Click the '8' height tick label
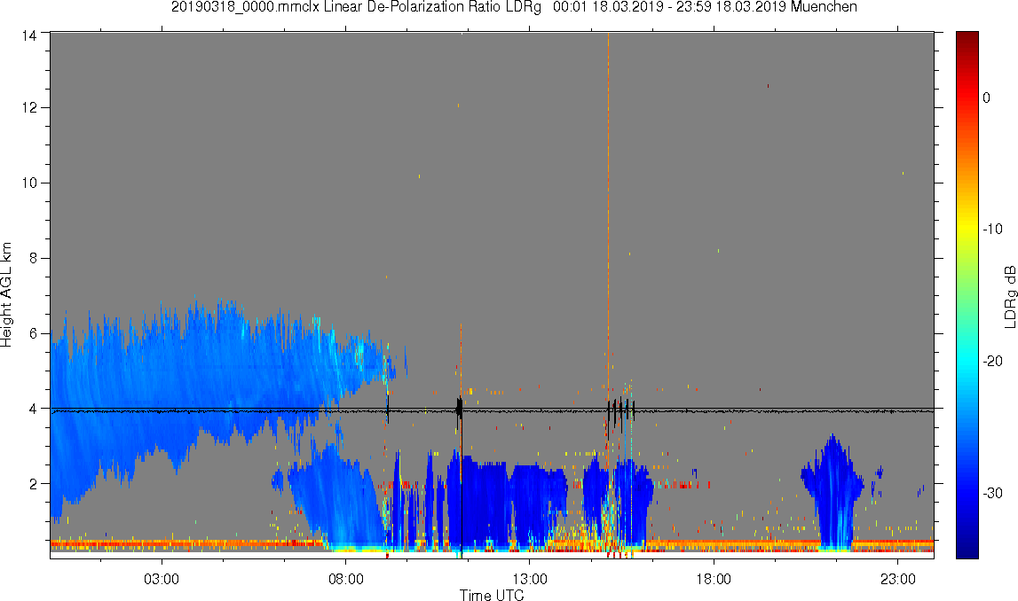This screenshot has height=601, width=1018. click(x=33, y=258)
